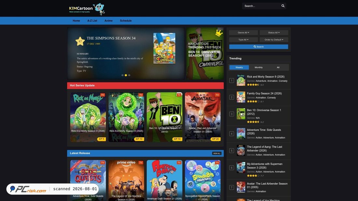The height and width of the screenshot is (201, 358).
Task: Go to Home in navigation bar
Action: coord(76,21)
